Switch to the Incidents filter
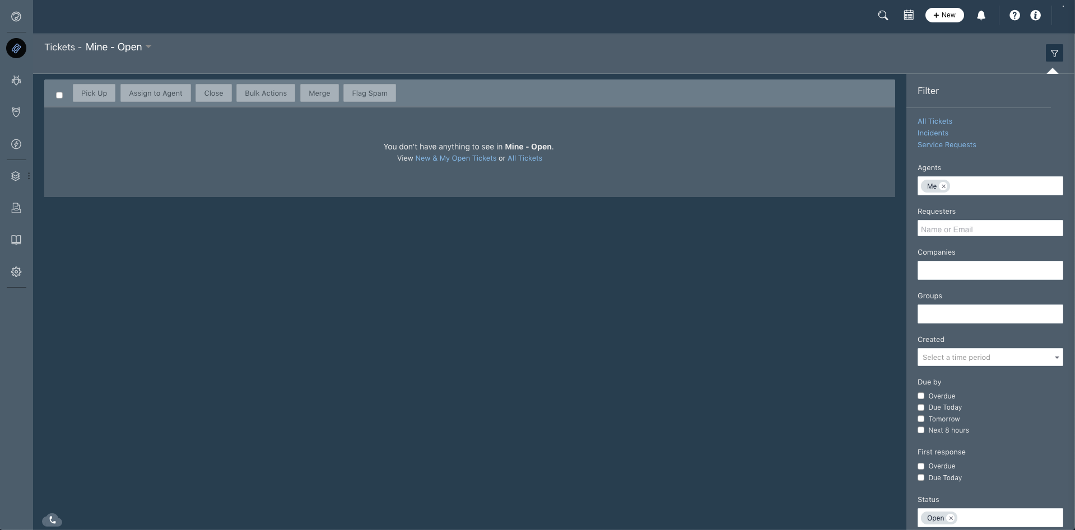The width and height of the screenshot is (1075, 530). point(933,133)
